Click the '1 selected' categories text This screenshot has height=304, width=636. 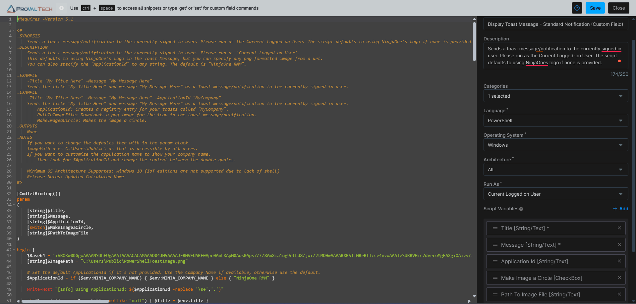[x=499, y=96]
